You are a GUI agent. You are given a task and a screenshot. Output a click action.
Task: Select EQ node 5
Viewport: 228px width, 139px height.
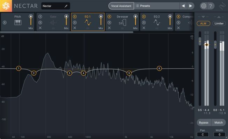pyautogui.click(x=129, y=73)
